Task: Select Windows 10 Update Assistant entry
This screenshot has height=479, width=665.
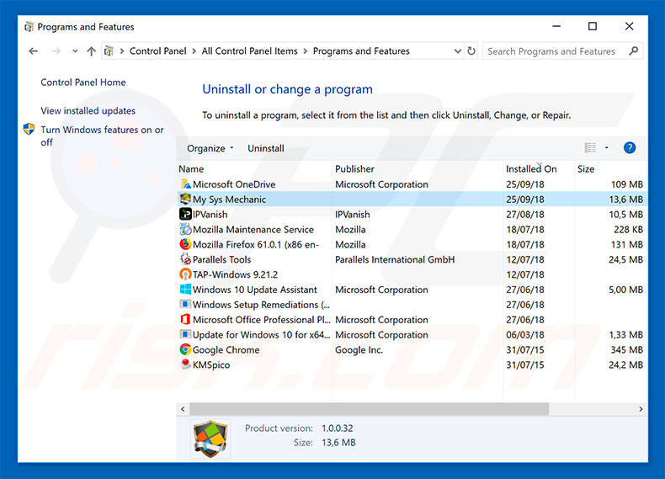Action: (412, 290)
